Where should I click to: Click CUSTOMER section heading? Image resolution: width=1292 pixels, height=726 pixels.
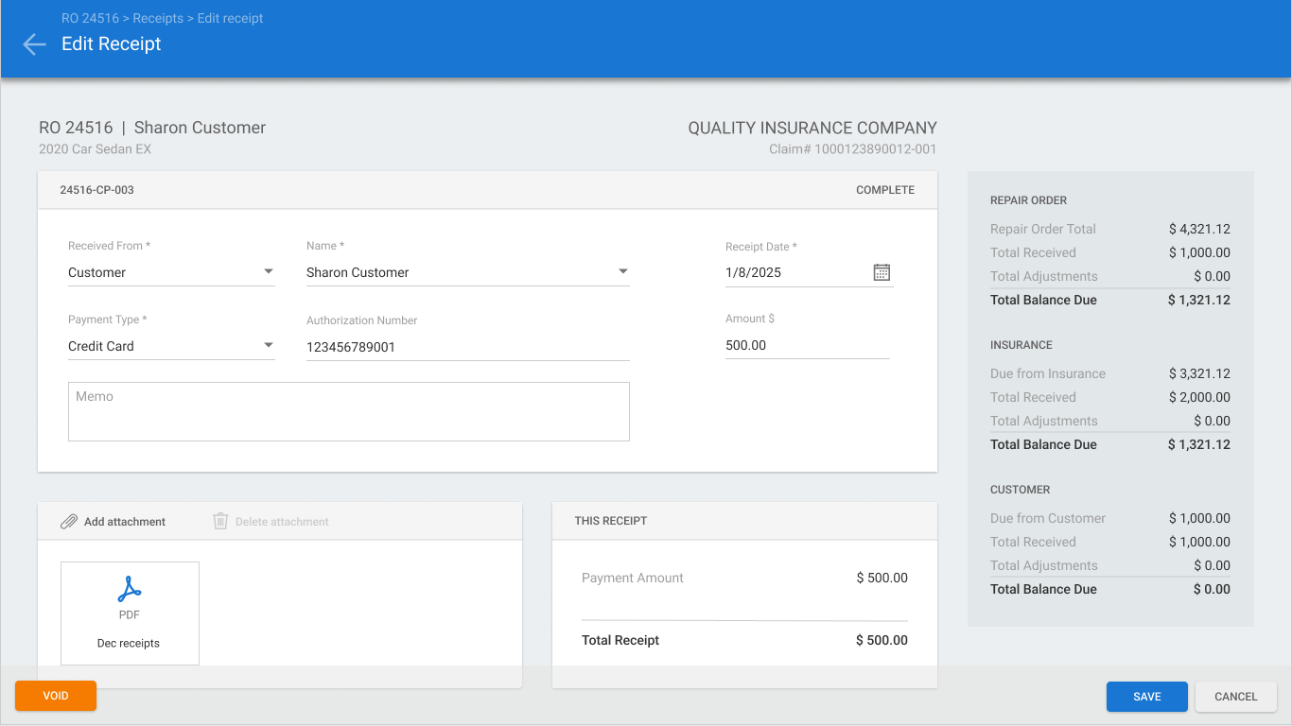coord(1021,490)
